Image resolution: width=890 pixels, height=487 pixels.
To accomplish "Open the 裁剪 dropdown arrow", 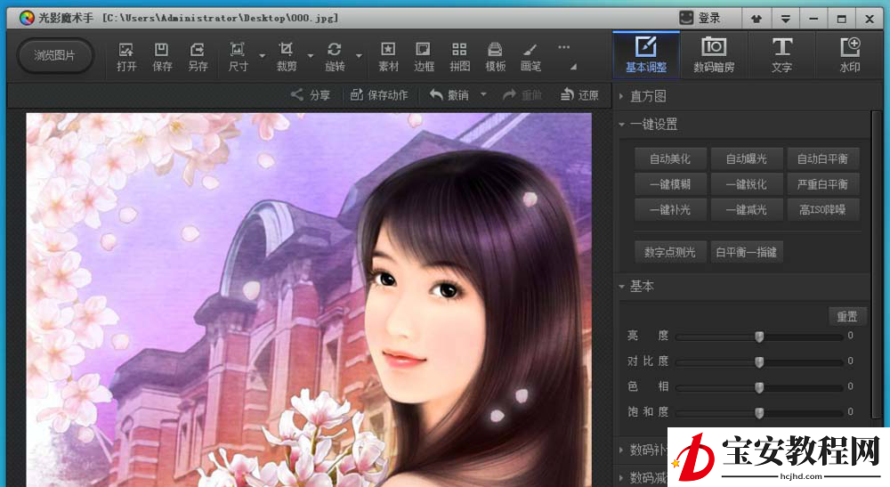I will point(311,55).
